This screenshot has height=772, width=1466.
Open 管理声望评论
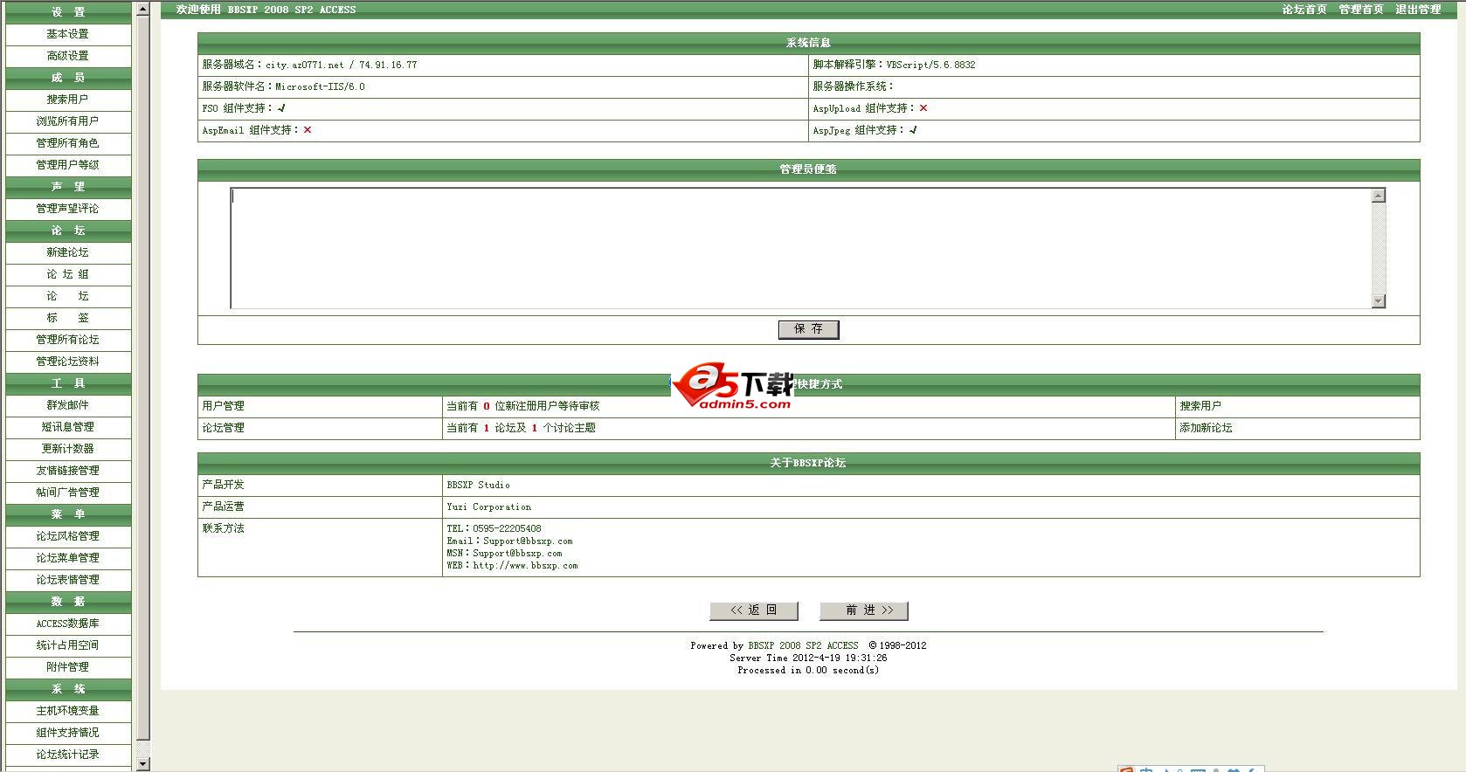pyautogui.click(x=67, y=209)
